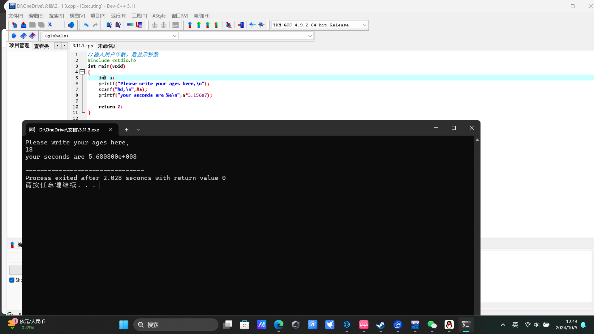Viewport: 594px width, 334px height.
Task: Expand the (globals) scope dropdown
Action: [174, 36]
